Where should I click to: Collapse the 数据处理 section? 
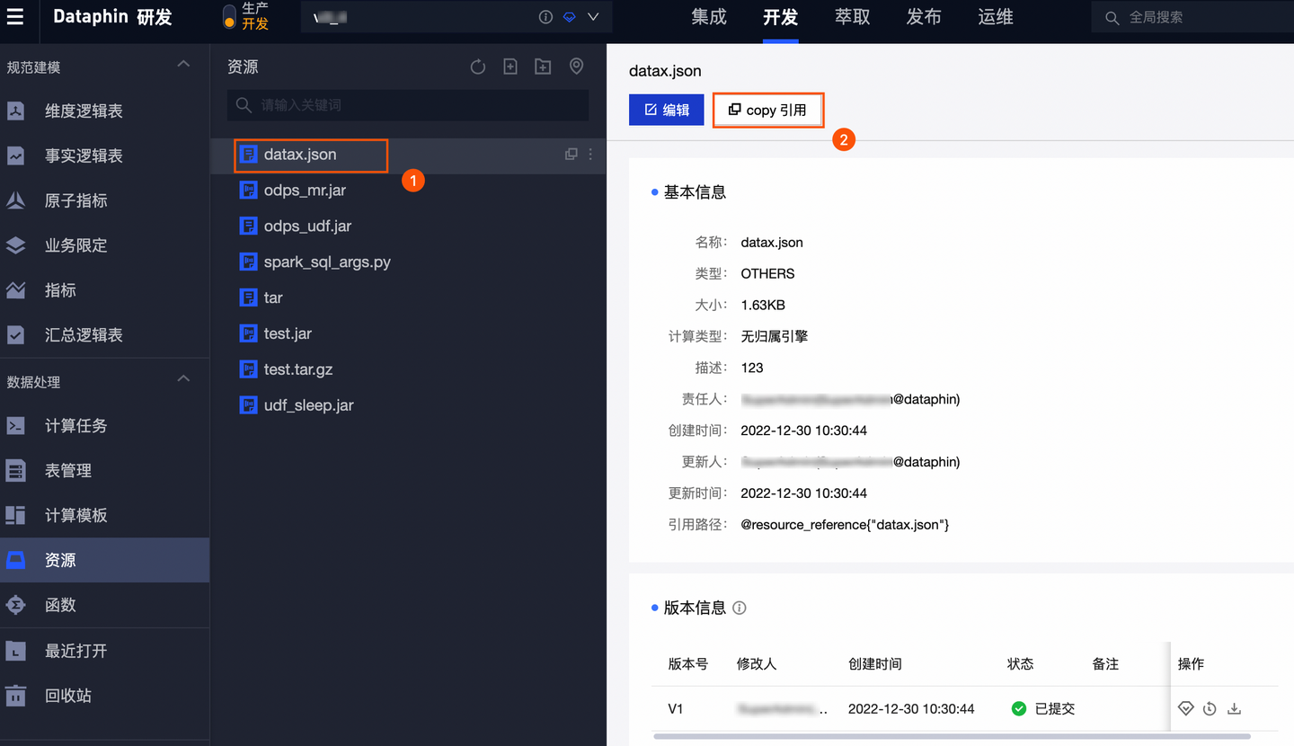[182, 381]
